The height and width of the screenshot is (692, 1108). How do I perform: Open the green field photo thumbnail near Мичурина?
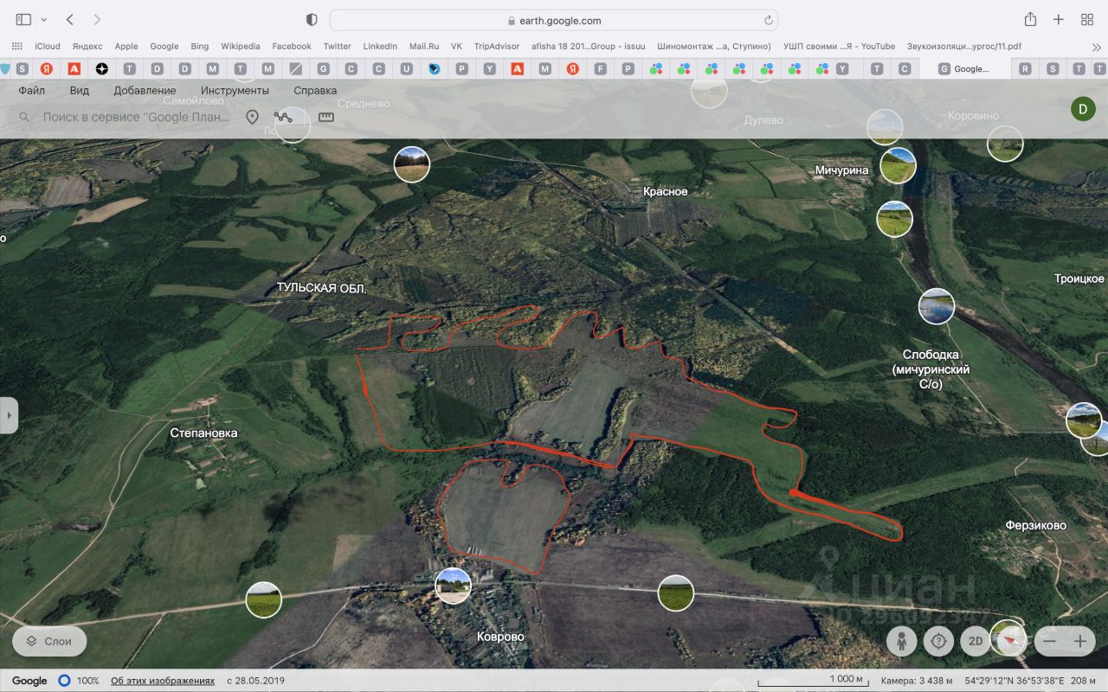(x=899, y=165)
